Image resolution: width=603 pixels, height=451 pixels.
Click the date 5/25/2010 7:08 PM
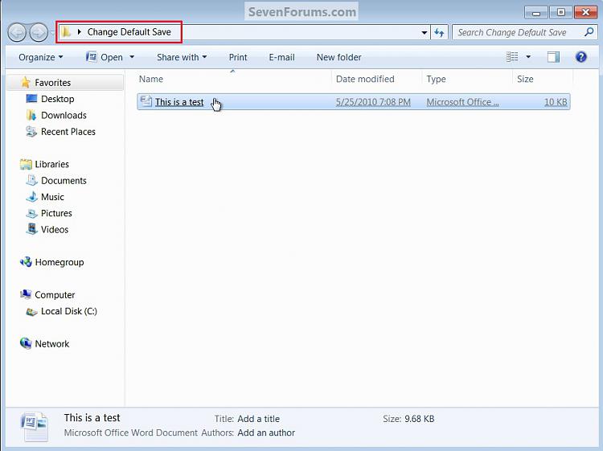tap(373, 102)
